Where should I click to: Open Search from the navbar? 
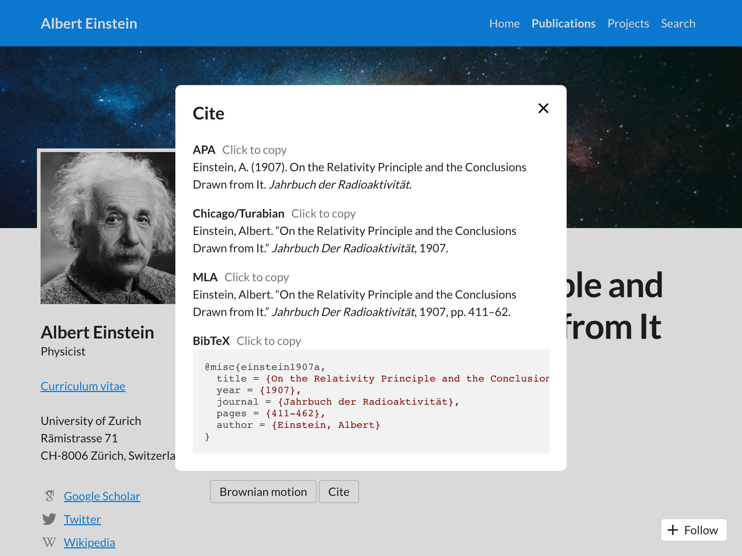point(678,24)
